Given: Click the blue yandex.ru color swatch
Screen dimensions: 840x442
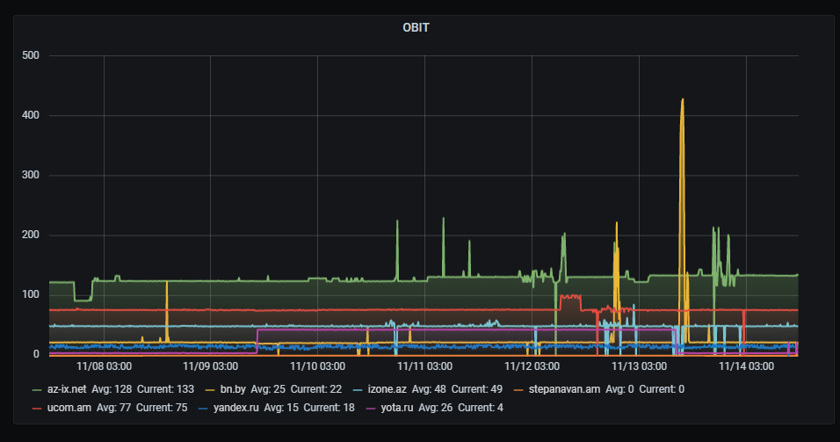Looking at the screenshot, I should pyautogui.click(x=203, y=409).
